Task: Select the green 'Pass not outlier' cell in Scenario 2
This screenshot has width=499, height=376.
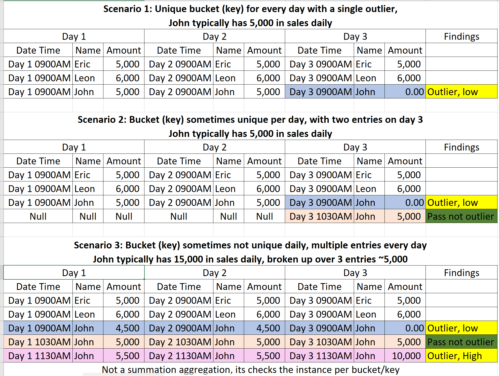Action: (x=462, y=216)
